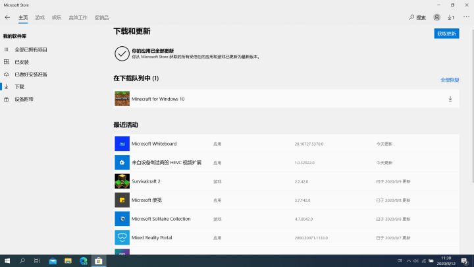Screen dimensions: 474x267
Task: Open the 主页 tab
Action: pos(23,18)
